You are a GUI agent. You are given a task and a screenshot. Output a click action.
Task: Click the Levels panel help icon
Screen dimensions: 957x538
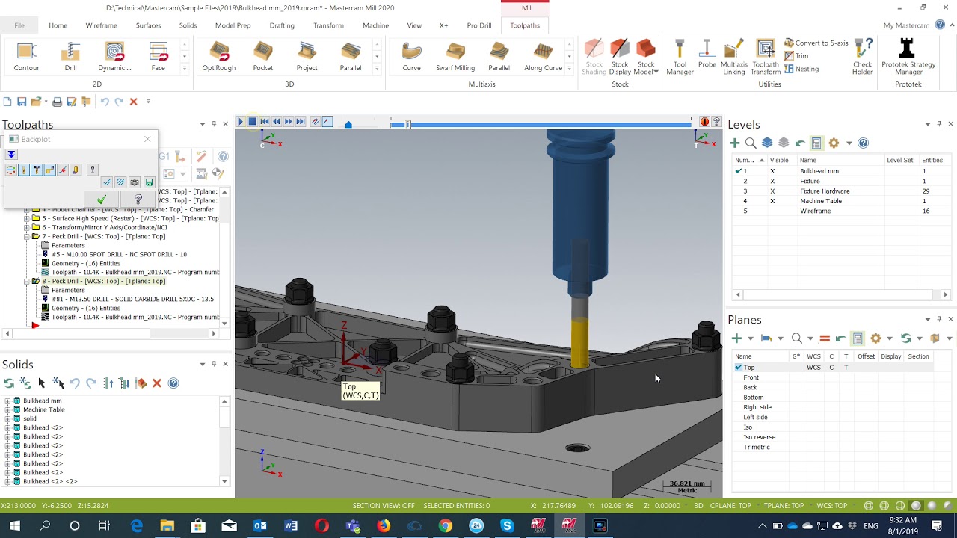864,143
